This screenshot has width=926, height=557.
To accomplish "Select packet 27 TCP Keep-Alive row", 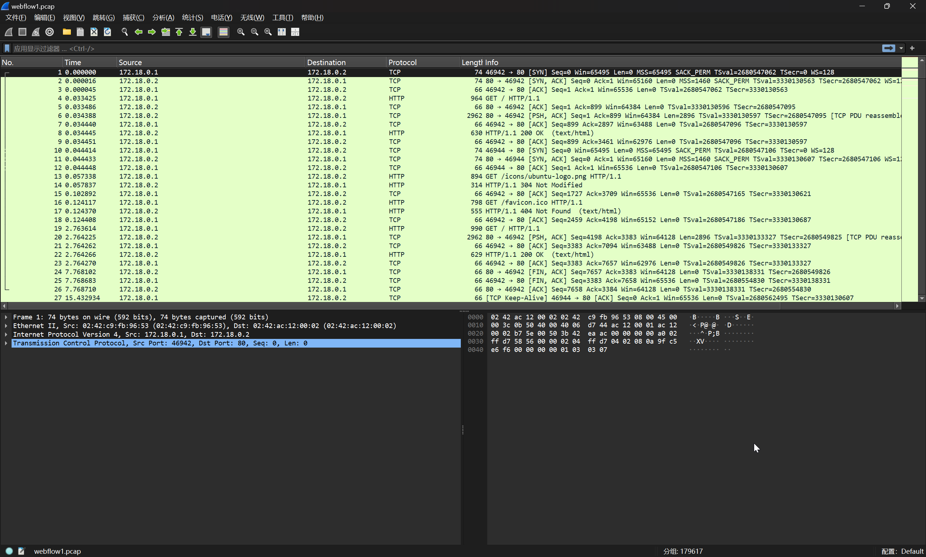I will pos(451,298).
